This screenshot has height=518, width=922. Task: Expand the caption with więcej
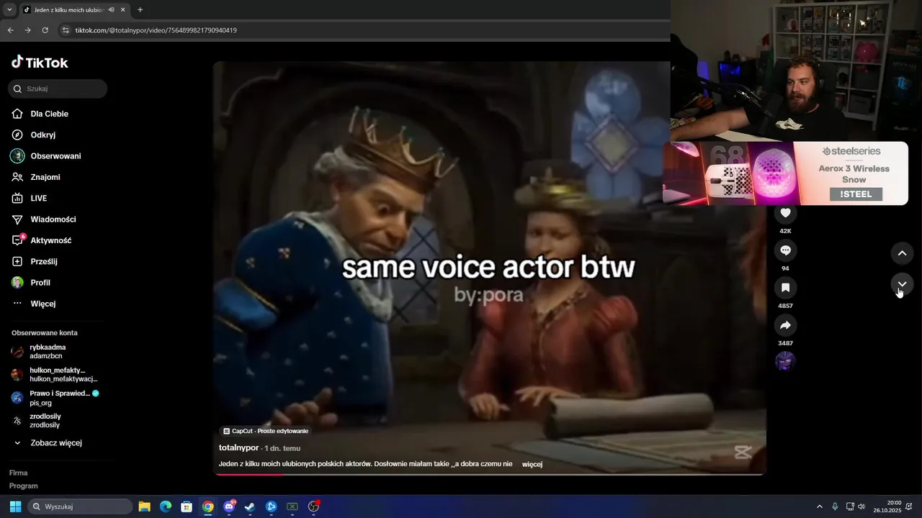pyautogui.click(x=532, y=464)
